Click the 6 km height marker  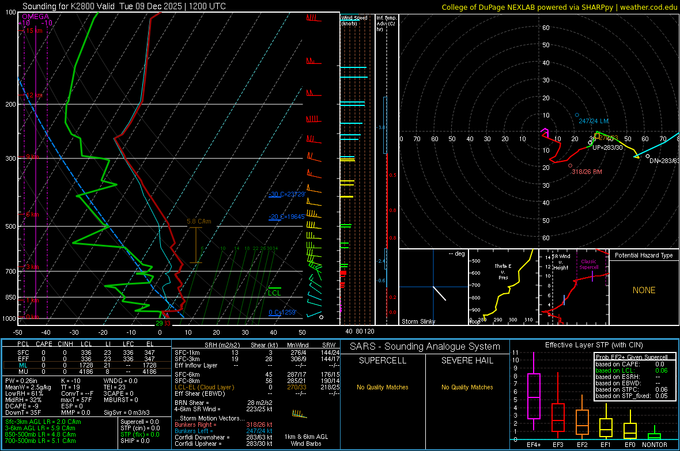[32, 214]
